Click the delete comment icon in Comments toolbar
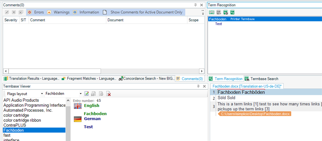The image size is (322, 141). (14, 12)
